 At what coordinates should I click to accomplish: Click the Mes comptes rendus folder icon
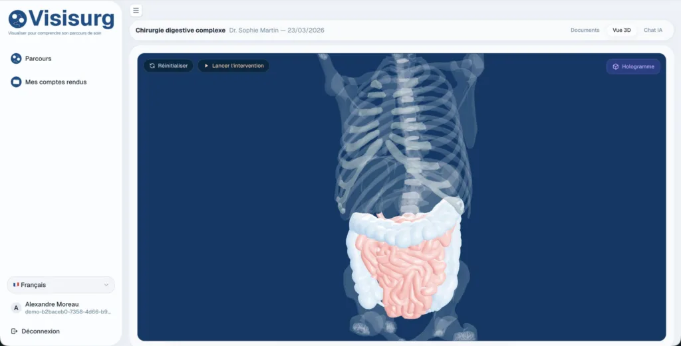(x=16, y=82)
